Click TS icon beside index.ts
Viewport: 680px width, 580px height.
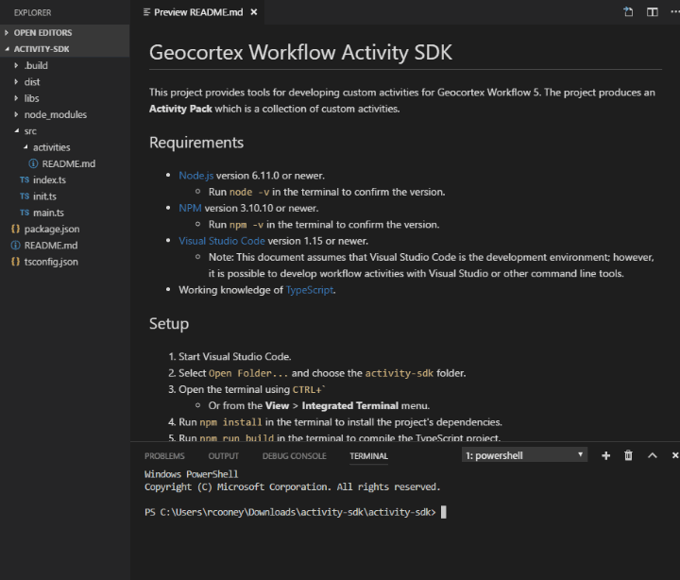pos(25,180)
